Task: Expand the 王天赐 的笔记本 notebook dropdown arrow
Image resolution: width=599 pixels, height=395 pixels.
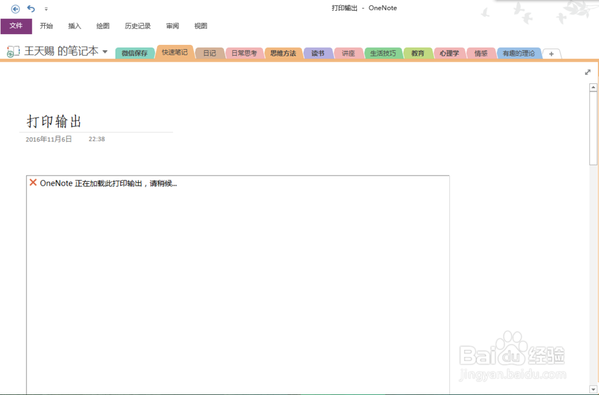Action: (105, 52)
